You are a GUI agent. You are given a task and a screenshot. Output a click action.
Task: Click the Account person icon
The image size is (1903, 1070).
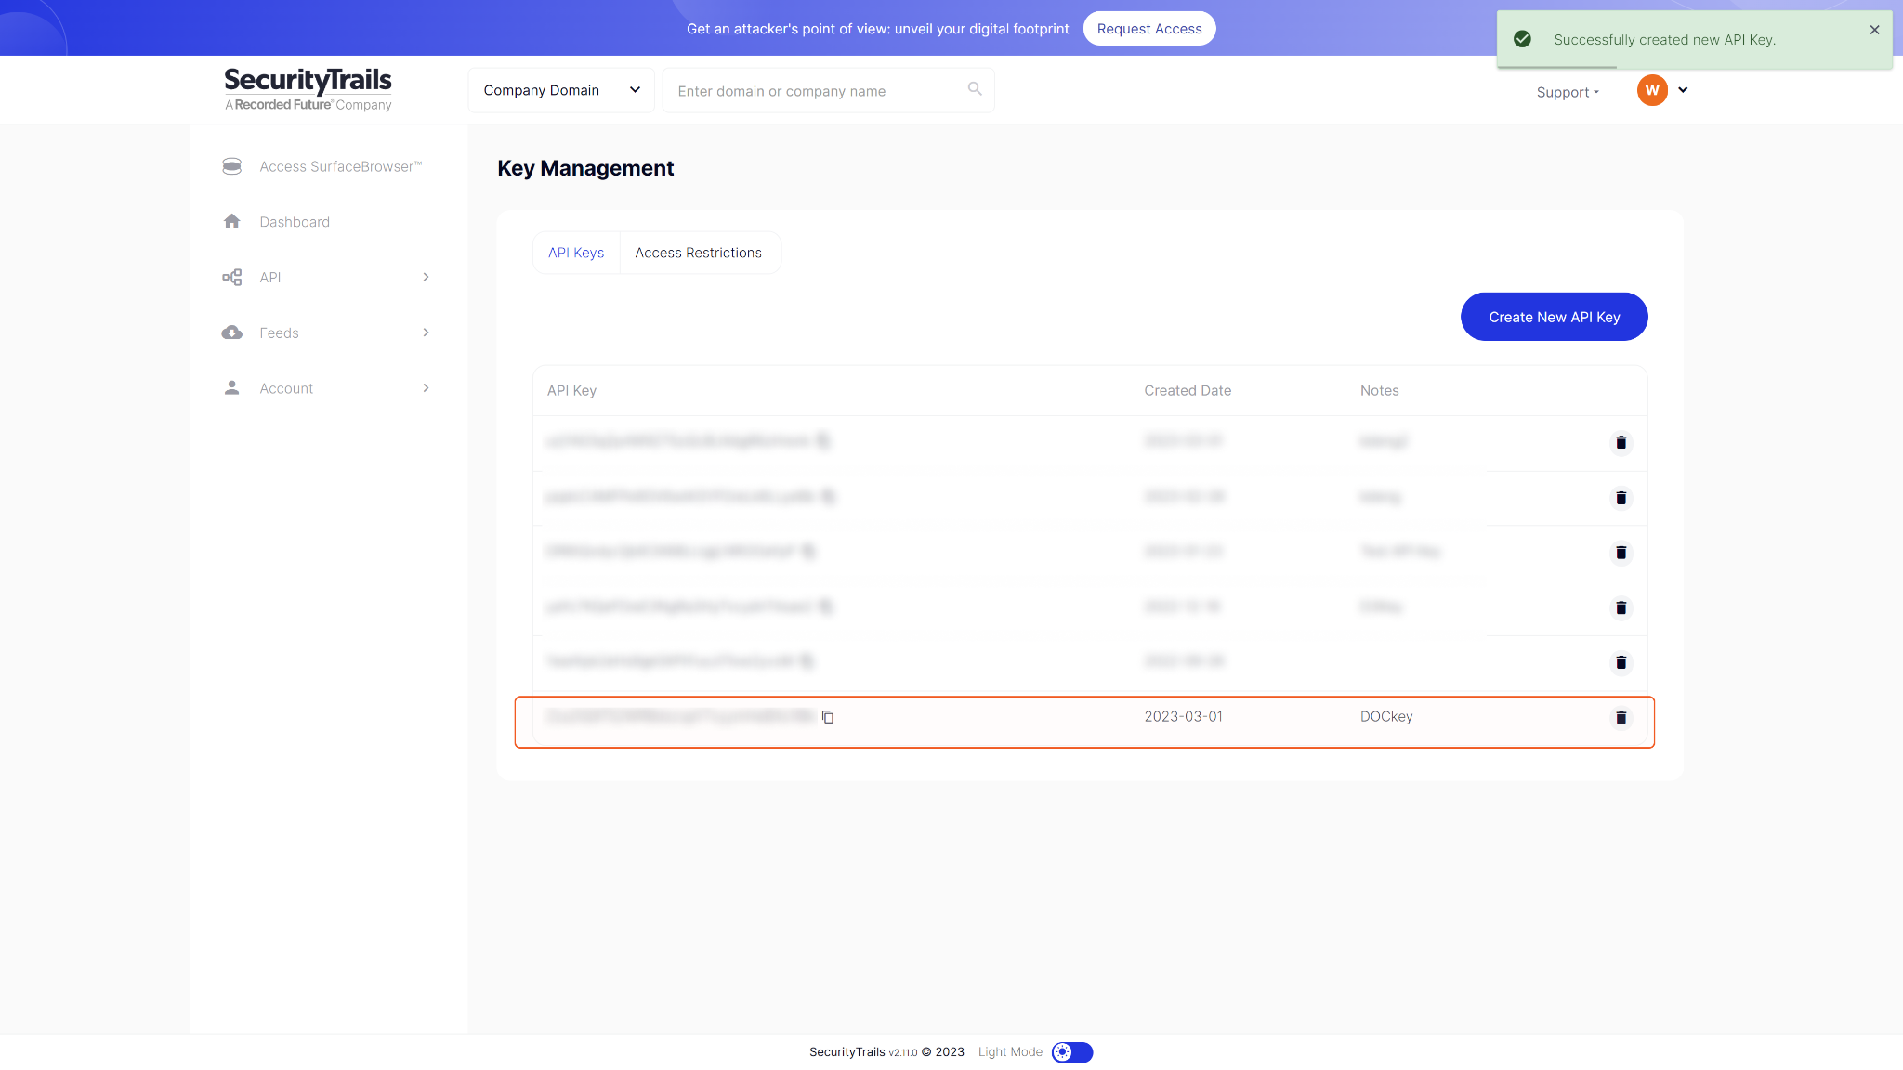click(232, 387)
